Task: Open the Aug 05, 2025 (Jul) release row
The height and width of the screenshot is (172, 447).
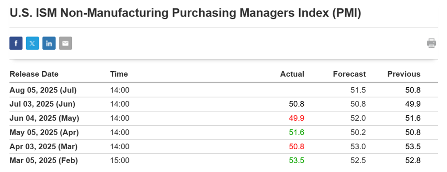Action: pos(223,90)
